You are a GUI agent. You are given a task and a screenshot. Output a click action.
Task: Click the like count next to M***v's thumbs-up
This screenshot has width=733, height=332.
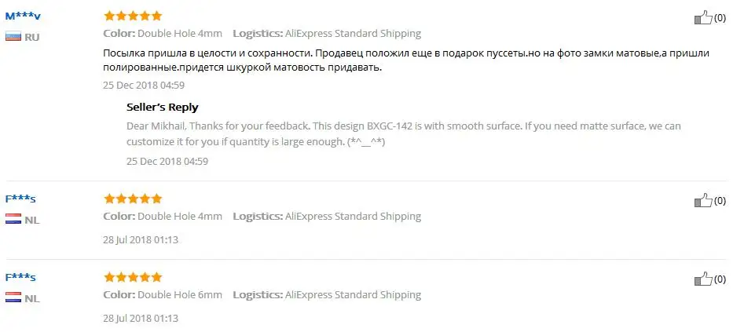(720, 18)
